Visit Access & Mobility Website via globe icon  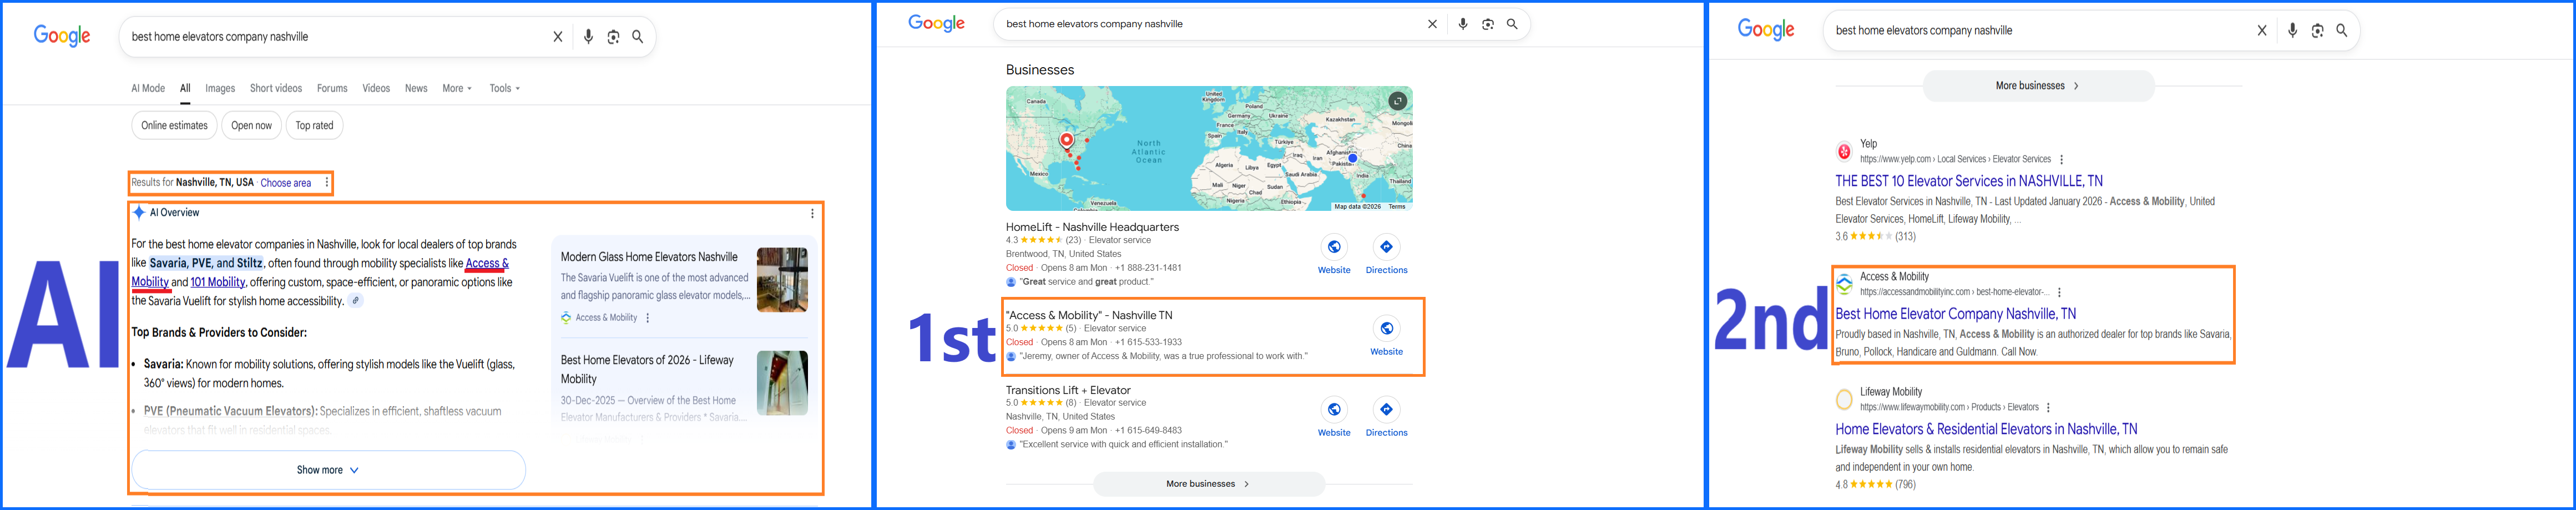pyautogui.click(x=1386, y=328)
